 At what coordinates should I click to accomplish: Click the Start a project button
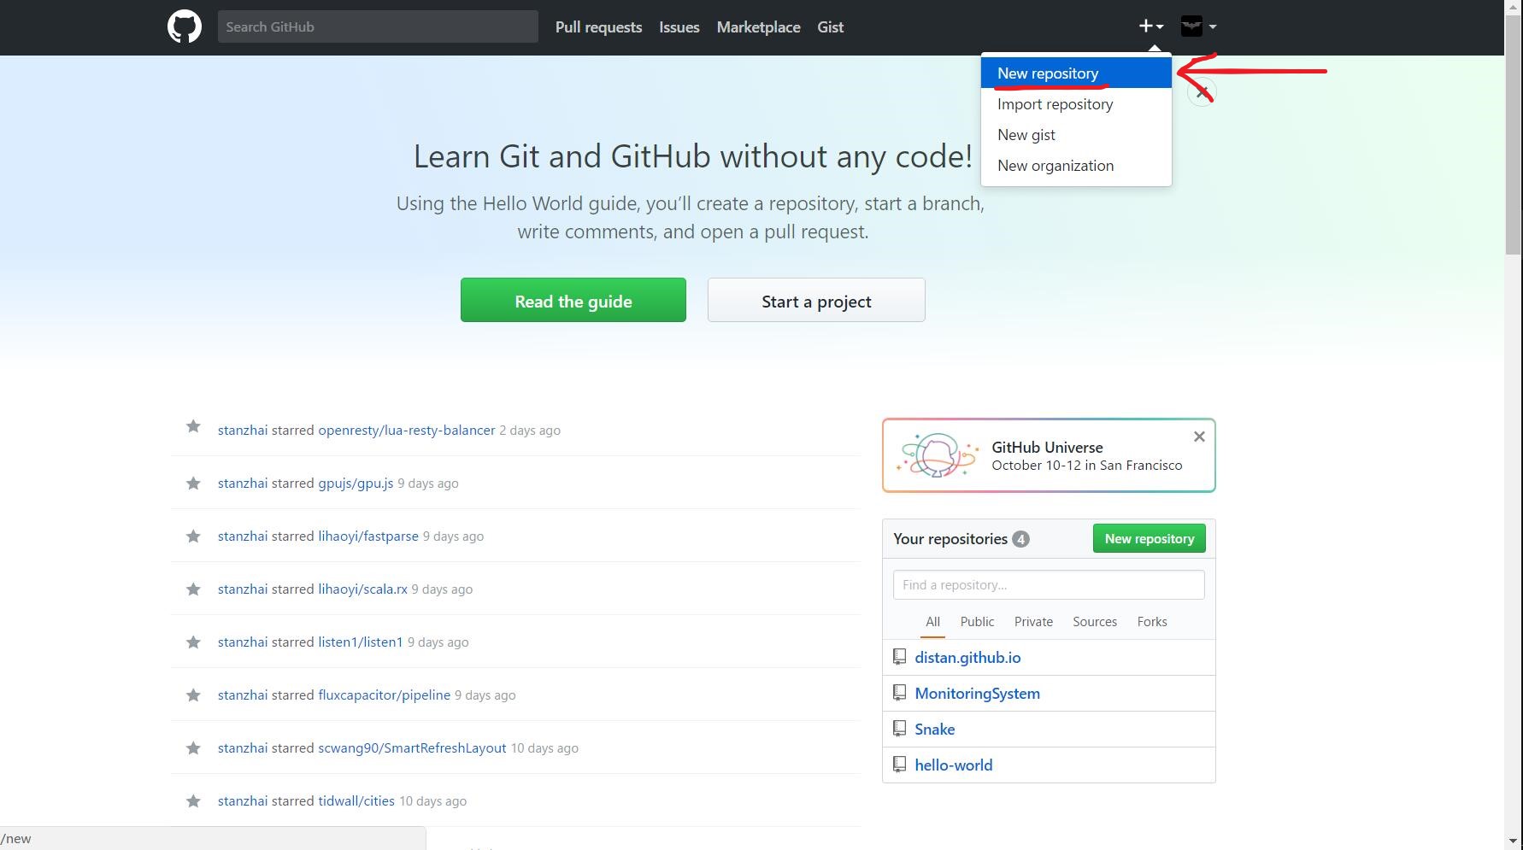[816, 300]
